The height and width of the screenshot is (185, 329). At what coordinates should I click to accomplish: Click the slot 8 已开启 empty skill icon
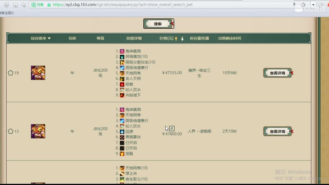122,148
